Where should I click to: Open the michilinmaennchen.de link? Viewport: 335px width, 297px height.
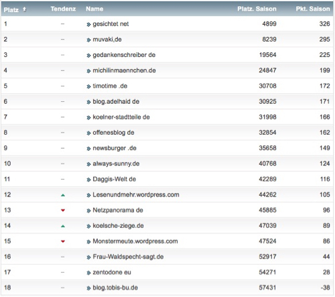pyautogui.click(x=124, y=70)
